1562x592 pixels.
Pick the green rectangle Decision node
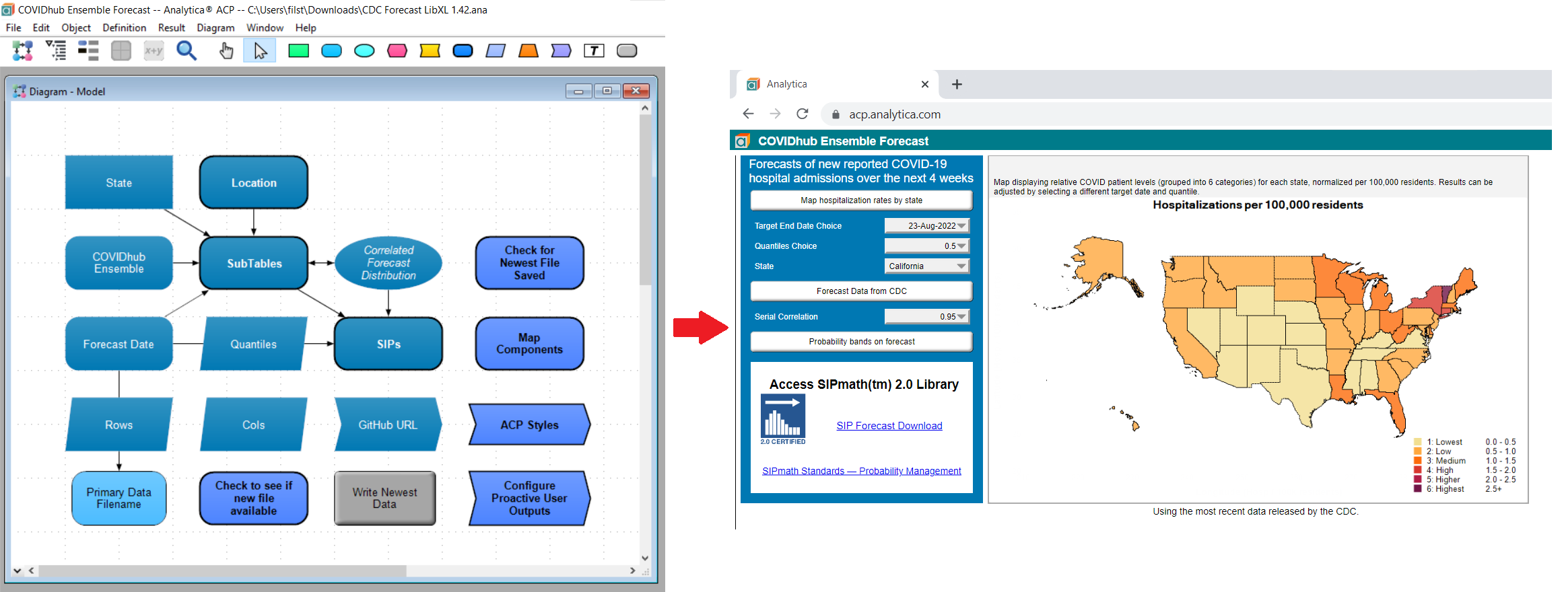point(298,50)
